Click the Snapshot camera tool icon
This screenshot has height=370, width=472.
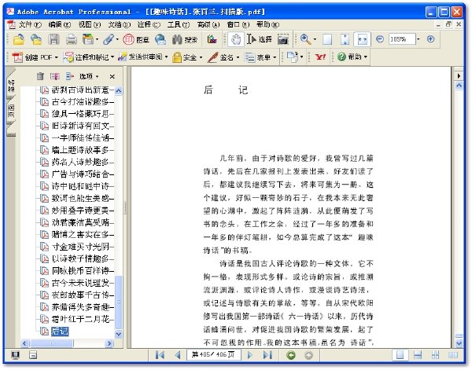click(x=283, y=39)
